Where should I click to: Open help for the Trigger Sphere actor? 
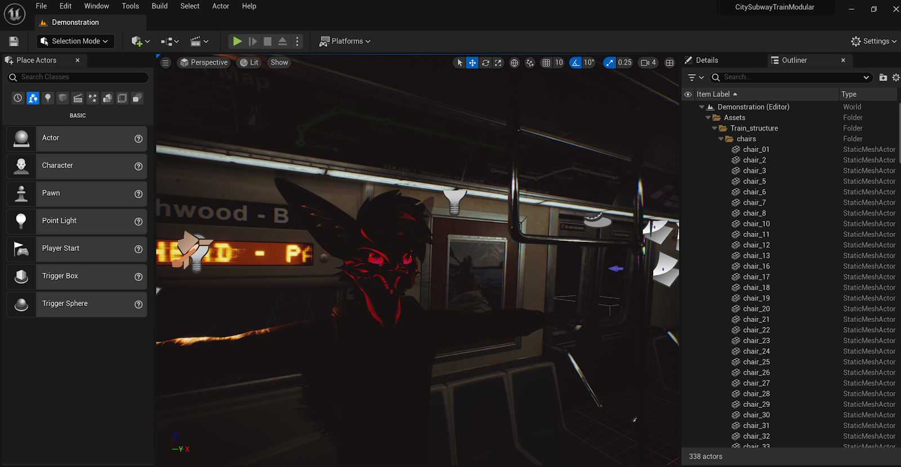[139, 304]
